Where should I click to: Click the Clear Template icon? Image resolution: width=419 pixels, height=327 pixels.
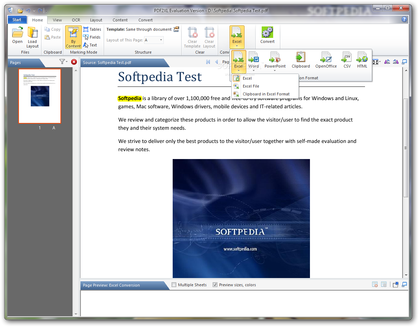point(192,38)
